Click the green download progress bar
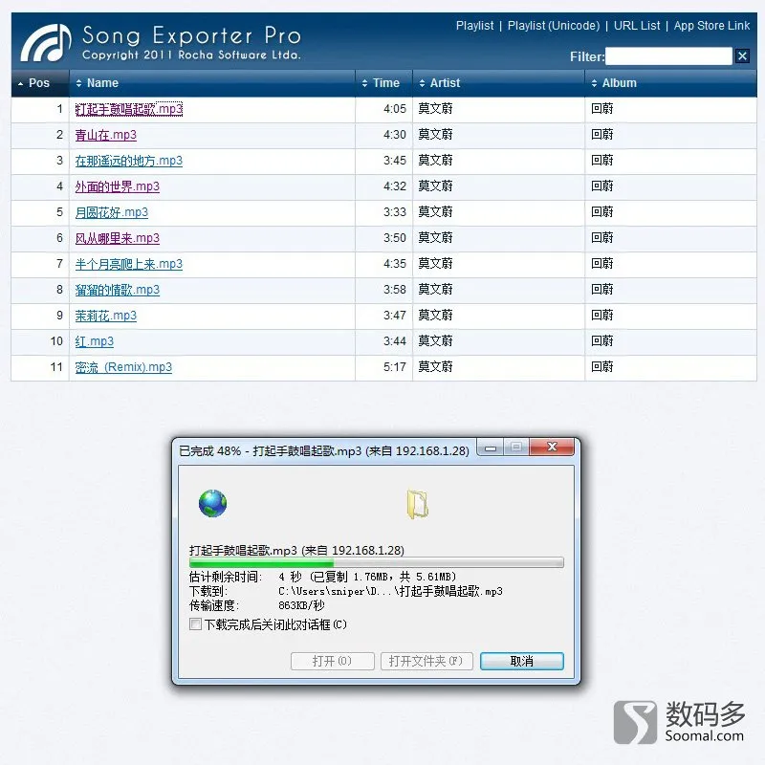Image resolution: width=765 pixels, height=765 pixels. pyautogui.click(x=376, y=562)
